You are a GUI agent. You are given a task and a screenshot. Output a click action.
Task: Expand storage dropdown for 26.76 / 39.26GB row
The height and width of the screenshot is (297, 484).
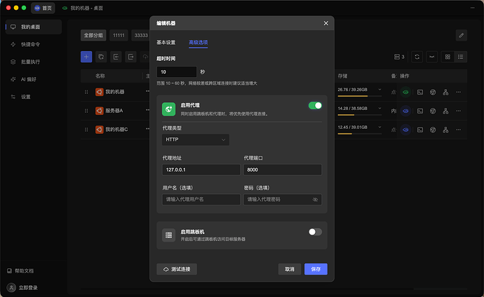[x=379, y=90]
